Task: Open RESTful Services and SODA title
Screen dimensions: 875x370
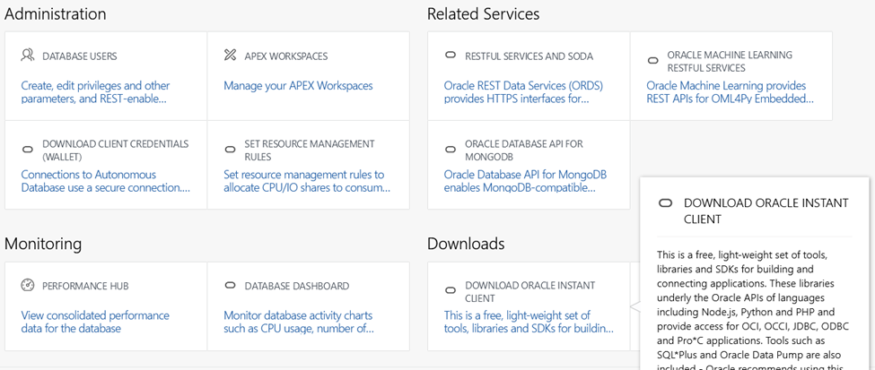Action: [x=529, y=56]
